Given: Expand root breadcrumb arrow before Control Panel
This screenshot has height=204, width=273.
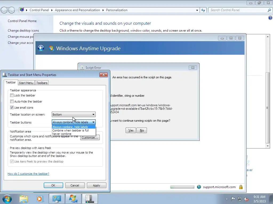Looking at the screenshot, I should [x=27, y=10].
